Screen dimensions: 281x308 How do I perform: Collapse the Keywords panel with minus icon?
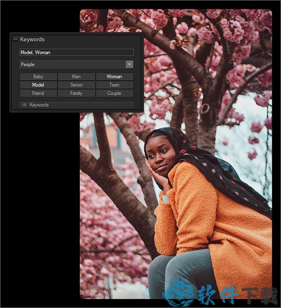point(15,39)
